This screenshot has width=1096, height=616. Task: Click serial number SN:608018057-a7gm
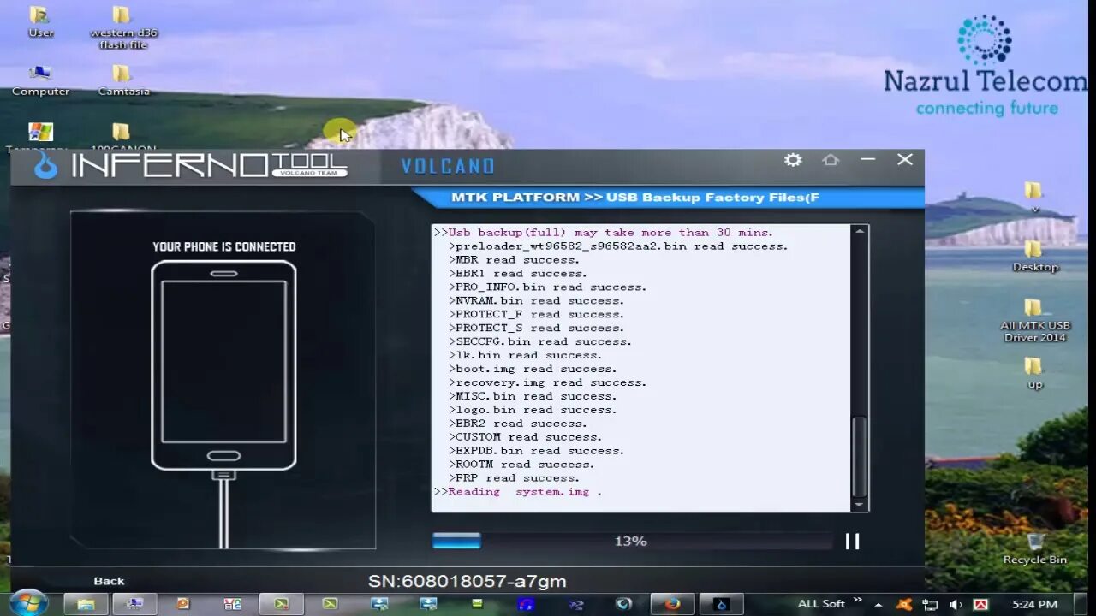467,581
